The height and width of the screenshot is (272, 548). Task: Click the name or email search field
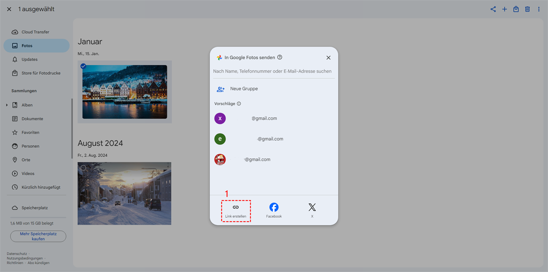pyautogui.click(x=273, y=71)
